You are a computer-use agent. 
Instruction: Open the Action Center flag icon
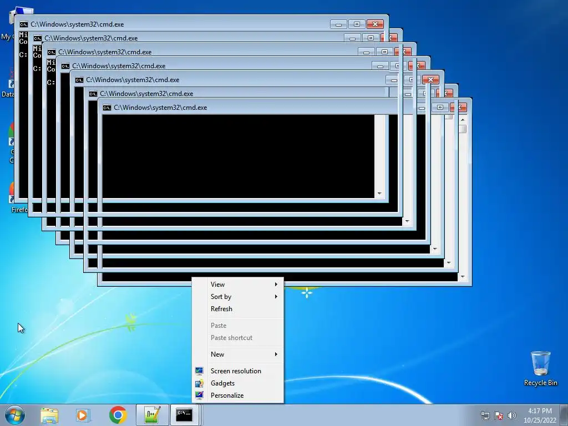point(499,415)
